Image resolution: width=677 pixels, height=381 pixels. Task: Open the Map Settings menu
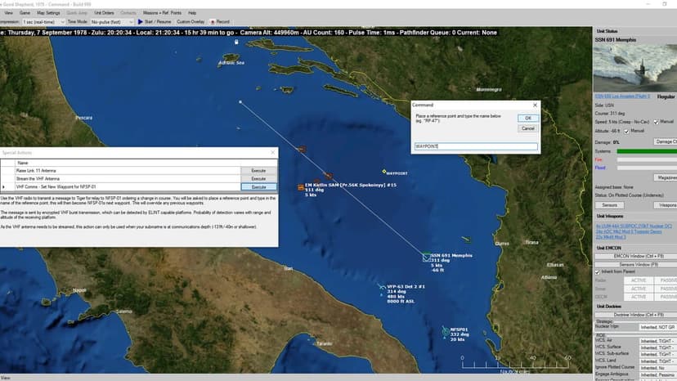[48, 13]
